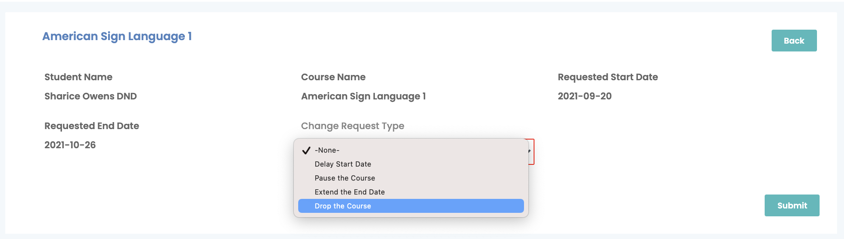Click the course name value American Sign Language 1
The image size is (844, 239).
[x=363, y=96]
